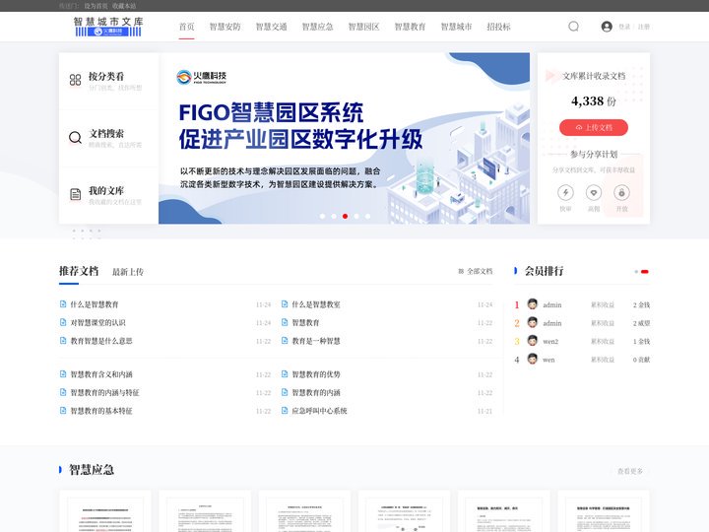Click the 文档搜索 sidebar heading
Viewport: 709px width, 532px height.
pos(106,133)
